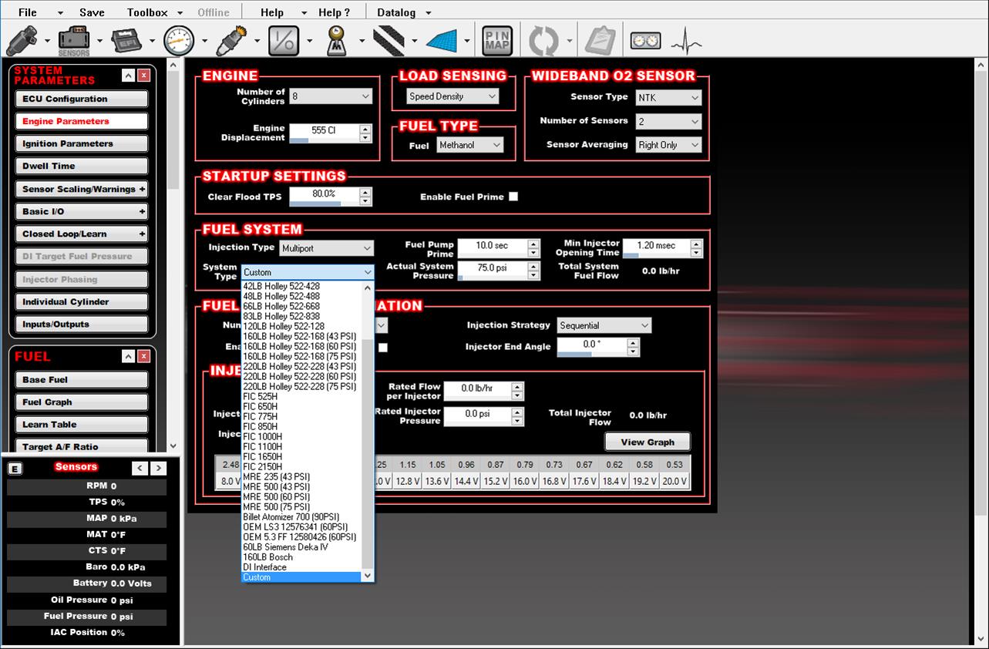Click the fuel injector toolbar icon
Screen dimensions: 989x649
tap(22, 40)
